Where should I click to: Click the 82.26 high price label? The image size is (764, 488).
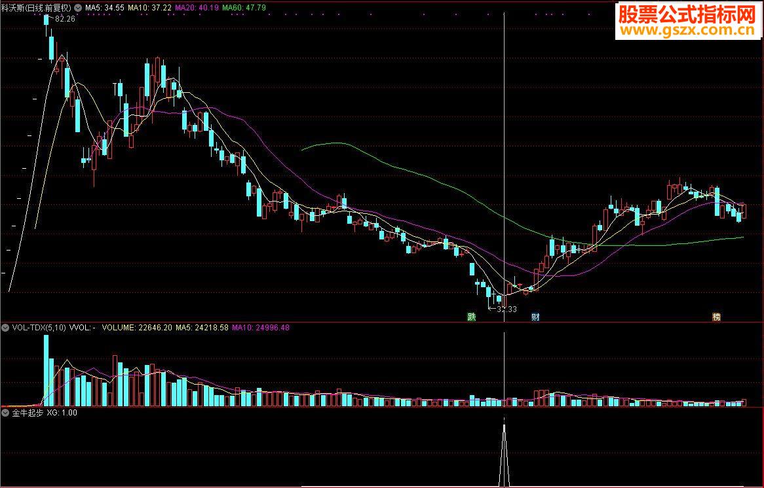[x=66, y=19]
